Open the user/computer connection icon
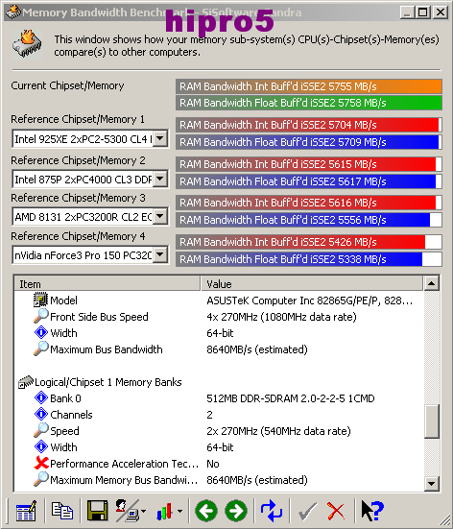The width and height of the screenshot is (453, 529). 127,511
